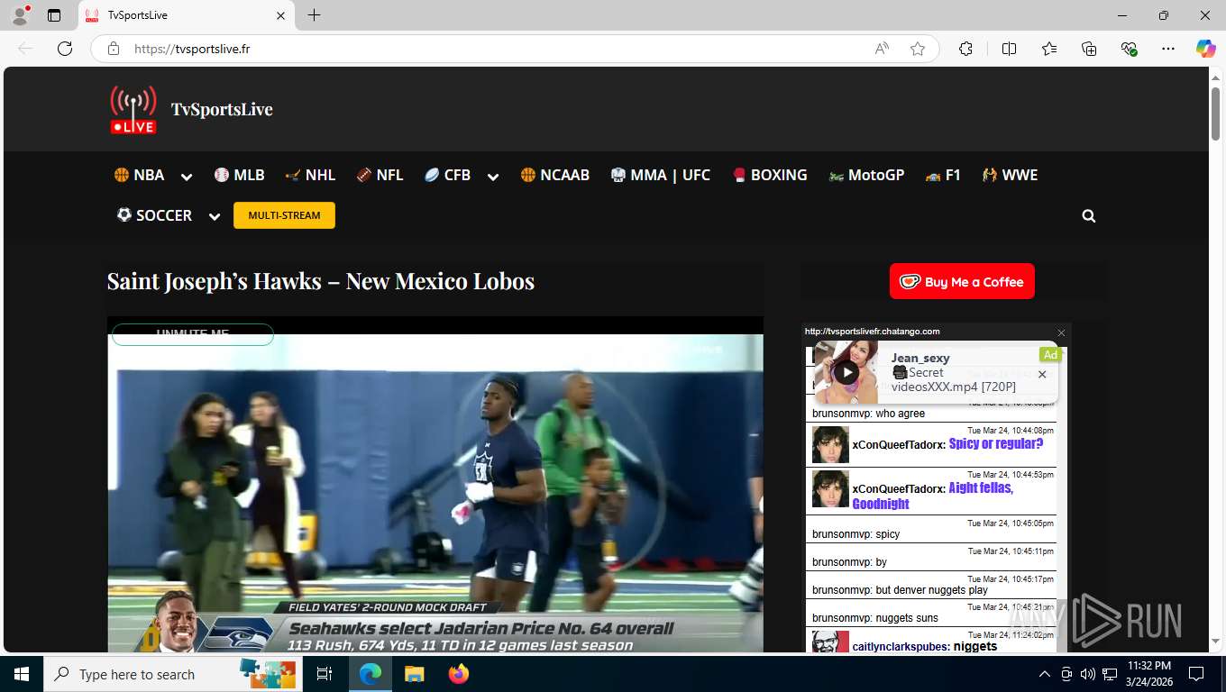Open the NFL section
This screenshot has width=1226, height=692.
(380, 175)
